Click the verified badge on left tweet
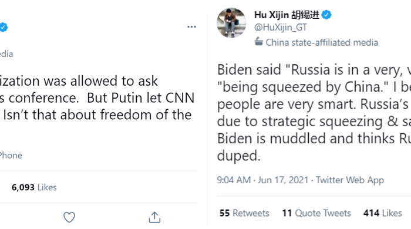This screenshot has height=229, width=411. point(3,27)
